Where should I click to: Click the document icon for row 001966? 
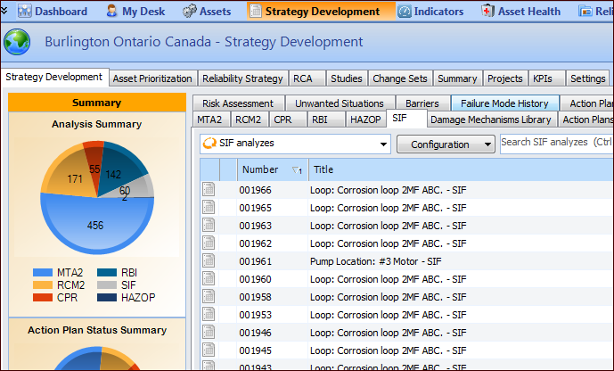209,190
